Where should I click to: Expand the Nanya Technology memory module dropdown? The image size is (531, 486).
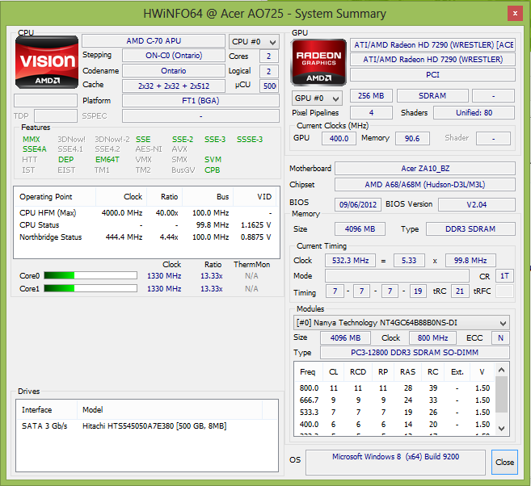[x=402, y=323]
